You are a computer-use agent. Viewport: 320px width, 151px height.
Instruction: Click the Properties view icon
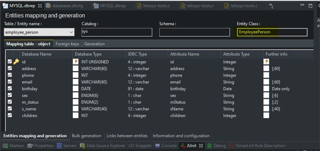point(30,146)
